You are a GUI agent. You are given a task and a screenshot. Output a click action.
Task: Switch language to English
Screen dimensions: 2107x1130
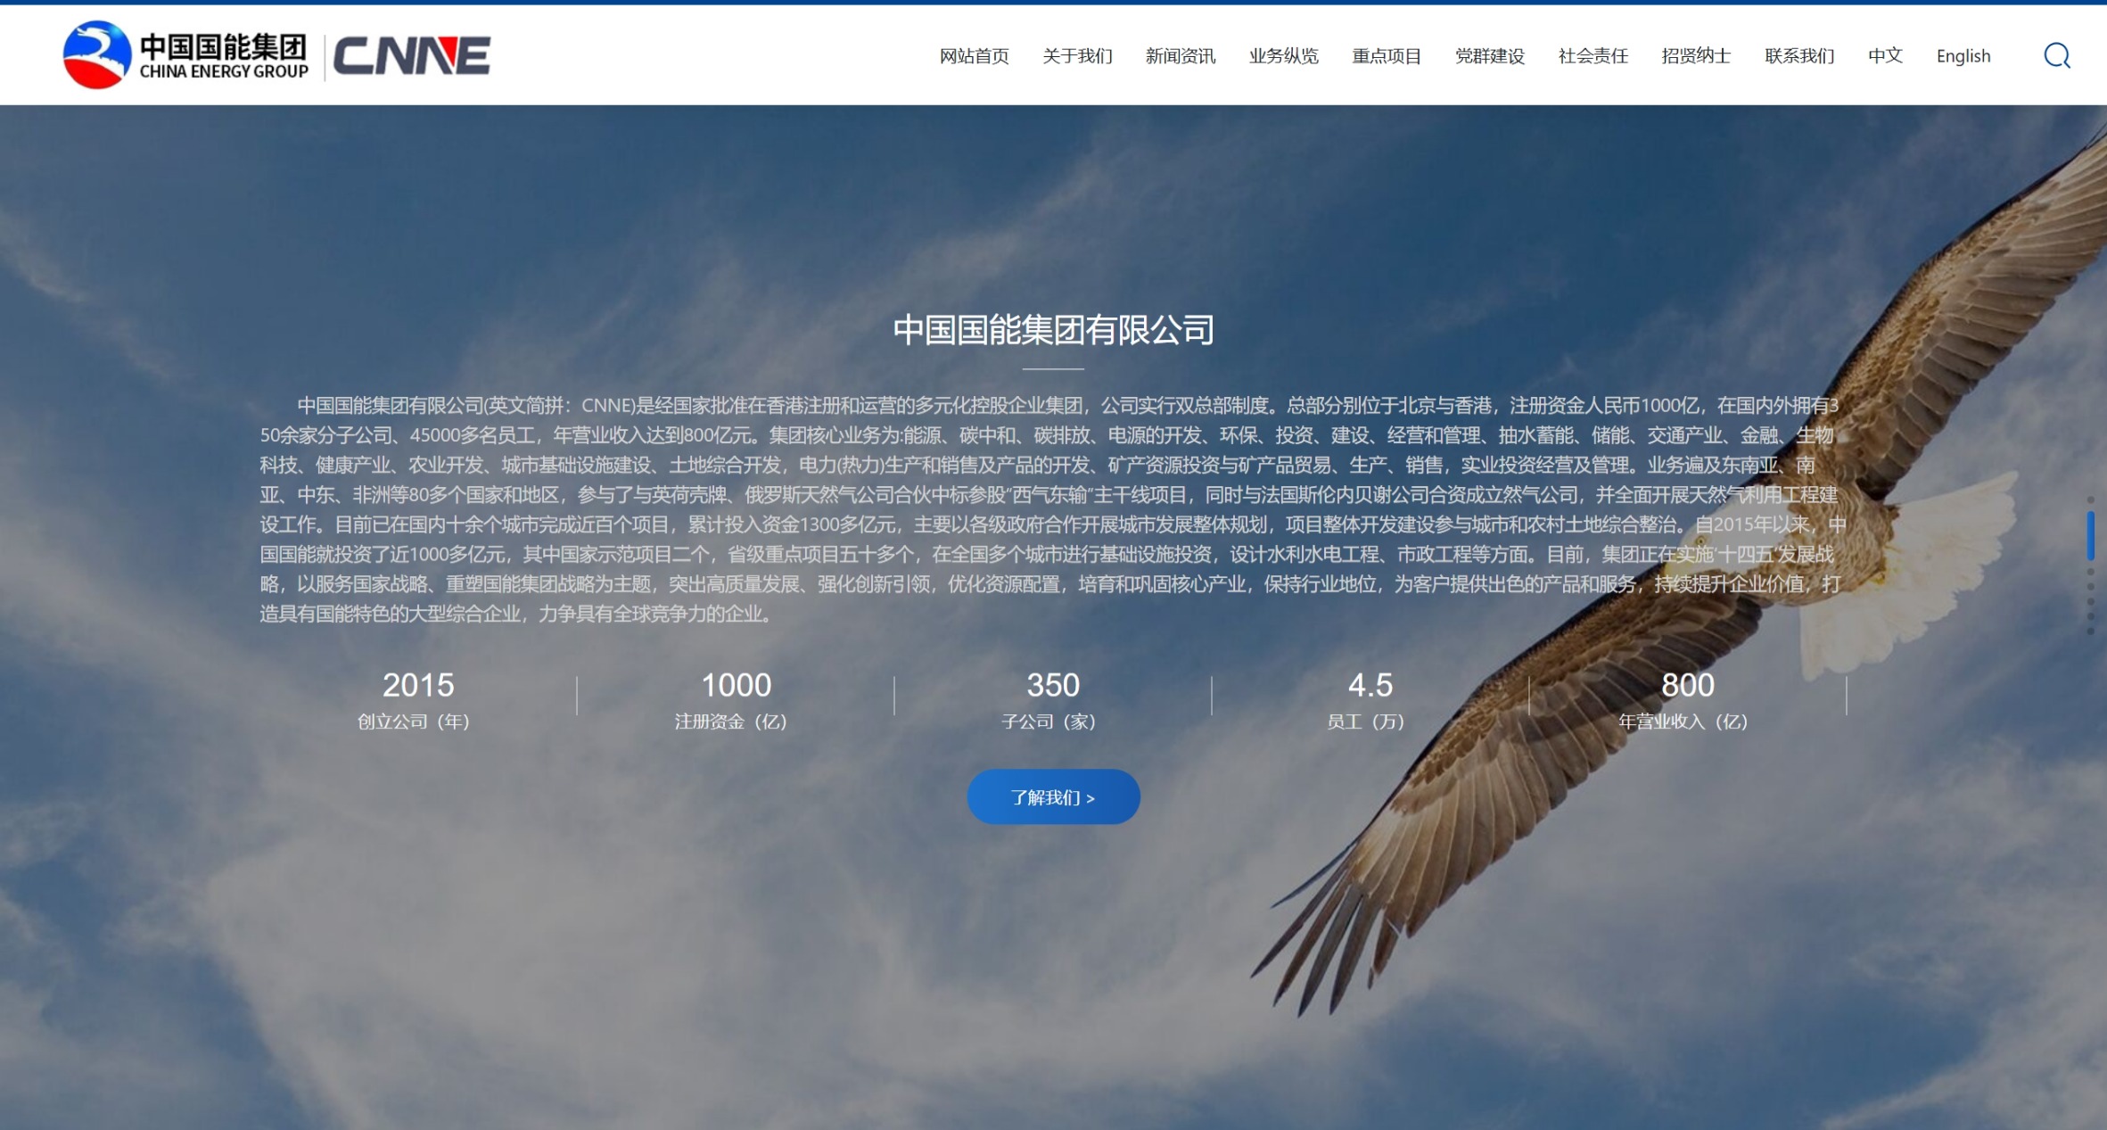pyautogui.click(x=1963, y=56)
